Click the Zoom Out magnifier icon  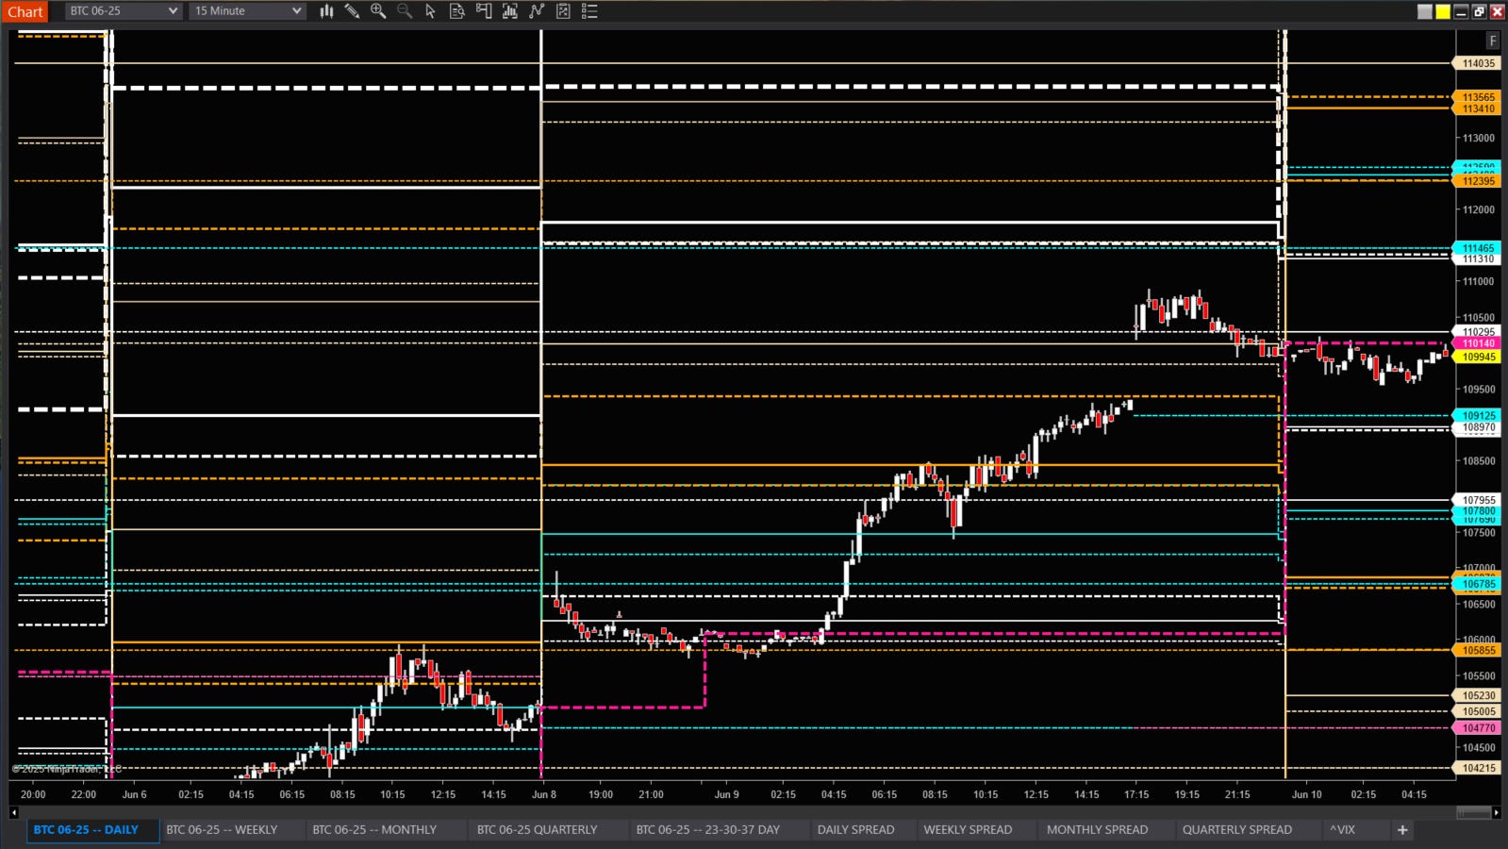(405, 11)
